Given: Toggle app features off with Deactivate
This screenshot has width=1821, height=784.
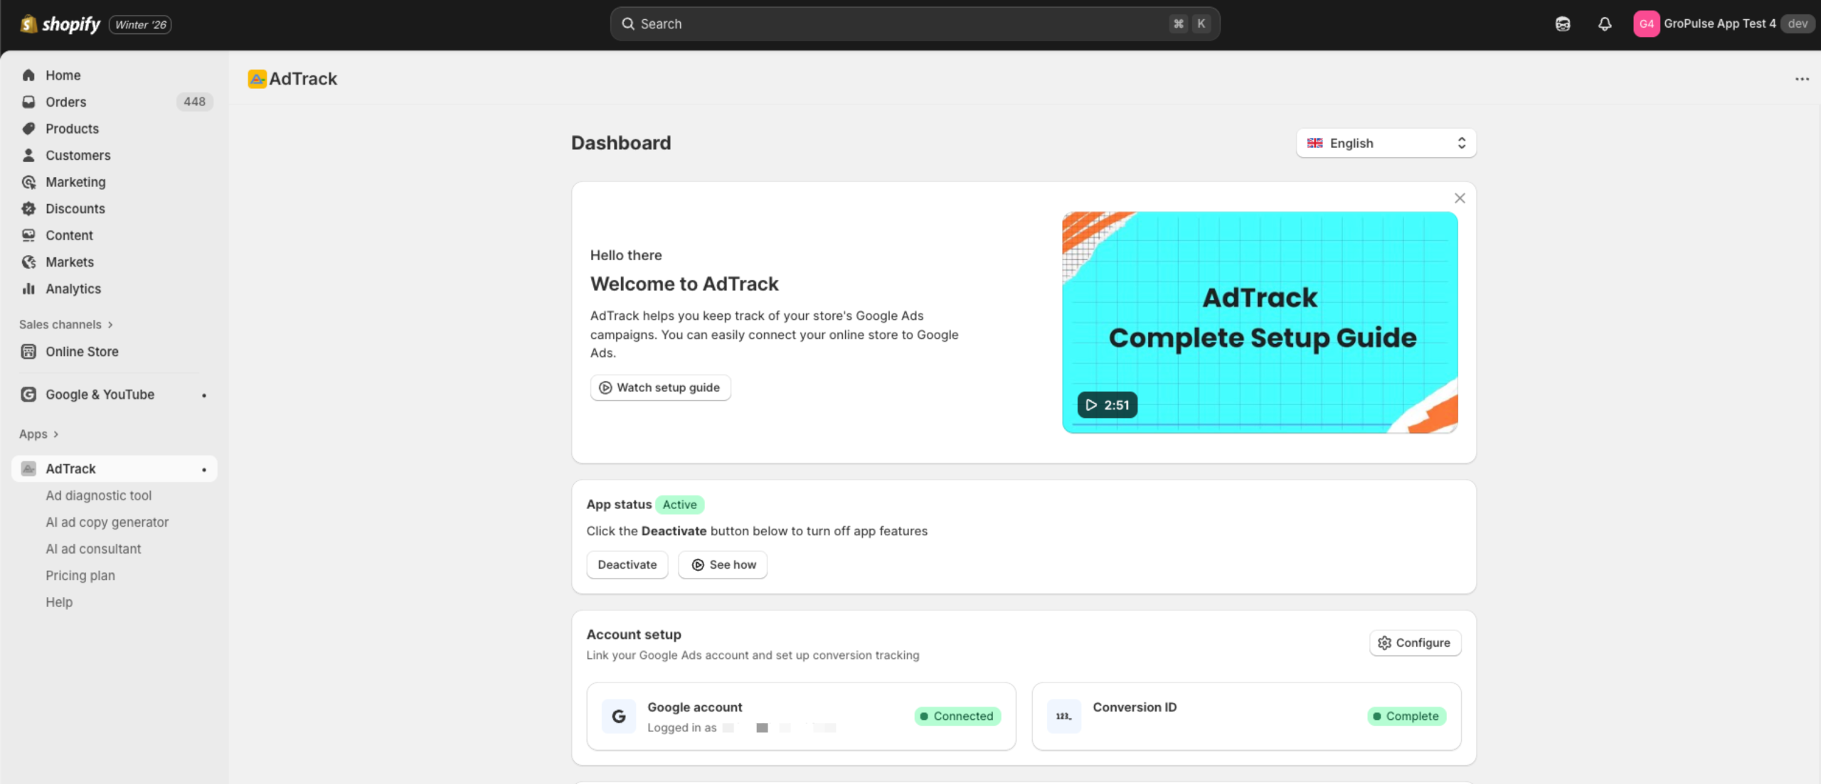Looking at the screenshot, I should pos(627,564).
